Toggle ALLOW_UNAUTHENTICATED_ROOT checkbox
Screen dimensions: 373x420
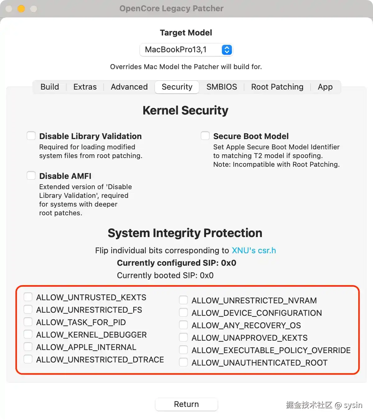coord(183,362)
